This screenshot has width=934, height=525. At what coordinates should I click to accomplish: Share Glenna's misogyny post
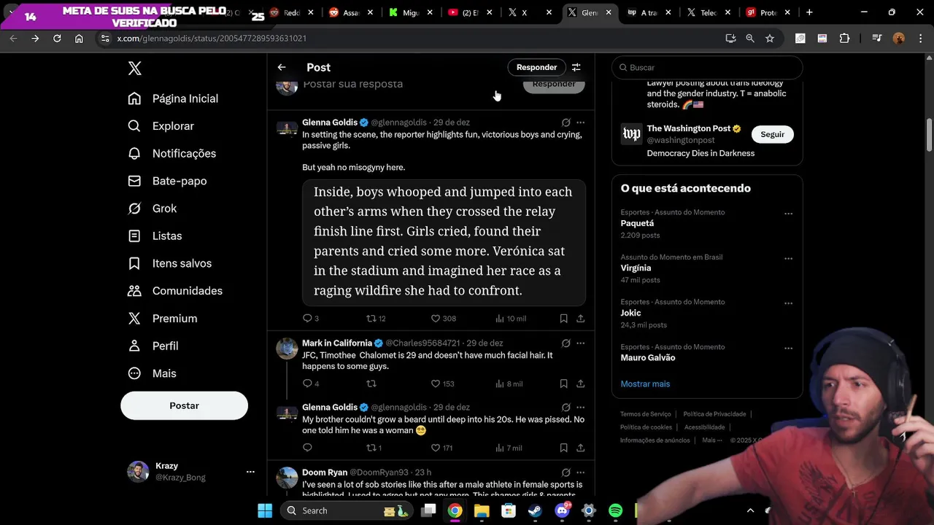(x=581, y=319)
